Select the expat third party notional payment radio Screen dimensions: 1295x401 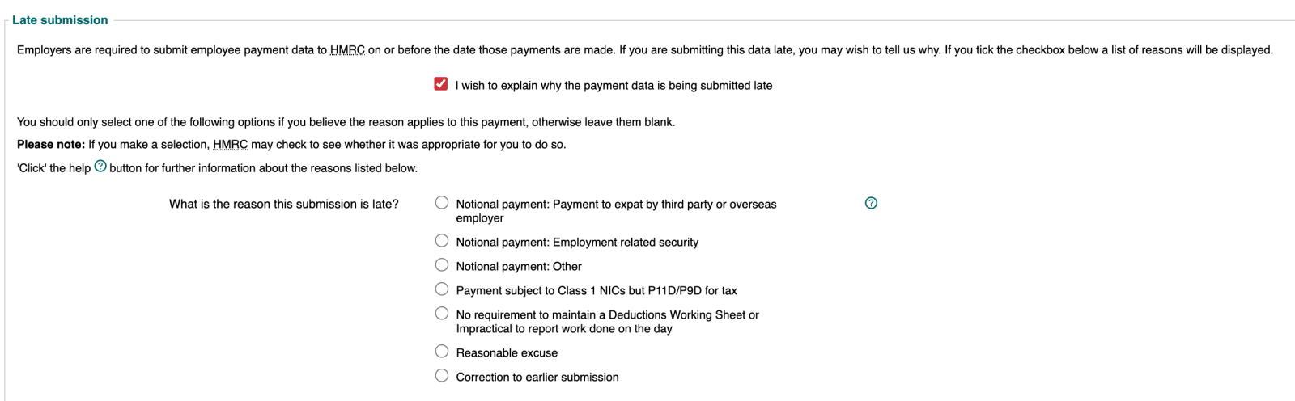click(x=442, y=203)
